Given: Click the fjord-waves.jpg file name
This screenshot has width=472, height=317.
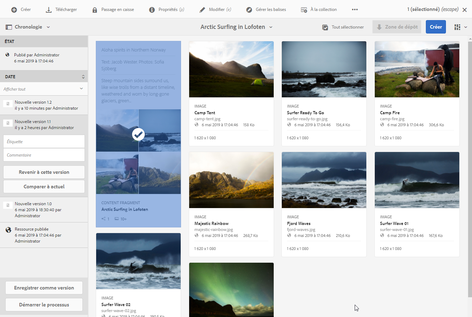Looking at the screenshot, I should pyautogui.click(x=301, y=230).
